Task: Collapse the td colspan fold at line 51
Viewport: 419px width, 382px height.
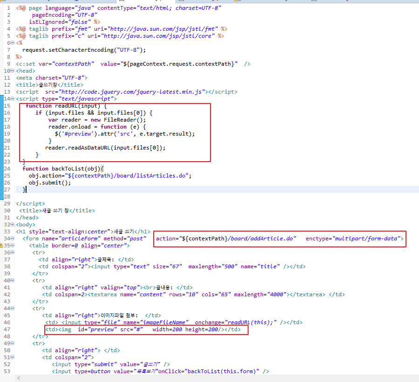Action: point(12,357)
